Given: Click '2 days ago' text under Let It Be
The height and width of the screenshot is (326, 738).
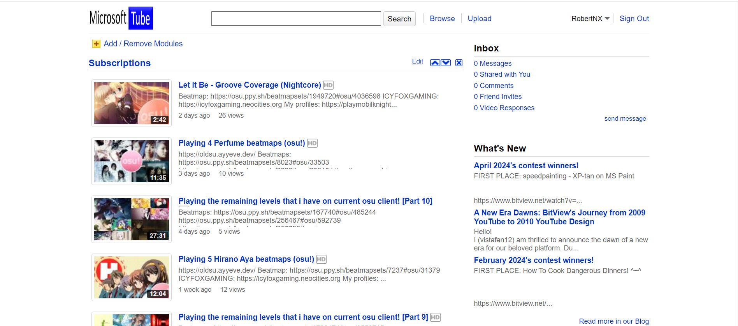Looking at the screenshot, I should click(x=194, y=115).
